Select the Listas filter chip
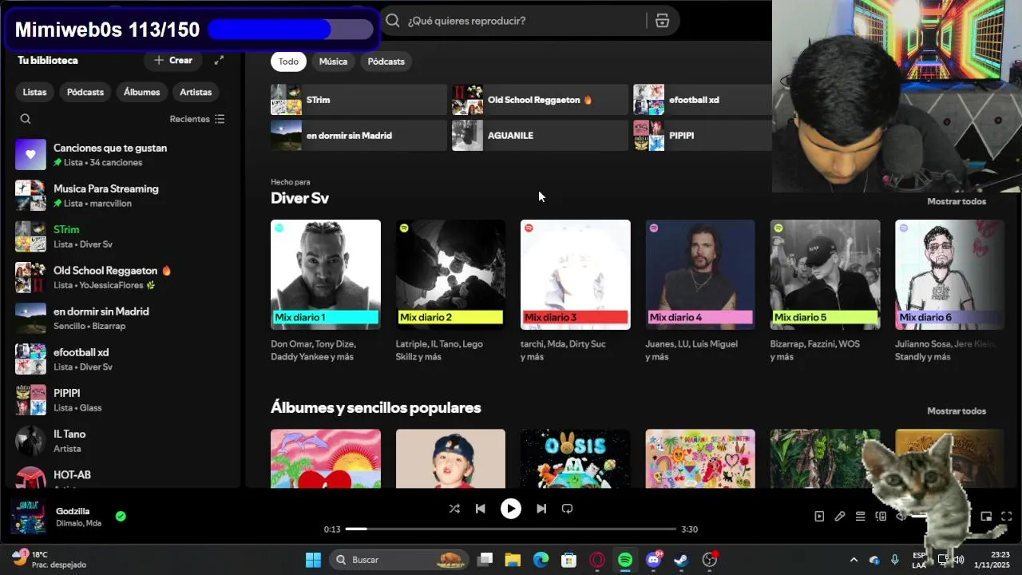 (x=34, y=92)
